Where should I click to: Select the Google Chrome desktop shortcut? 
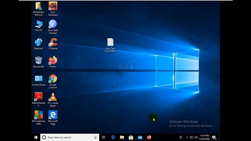(x=53, y=81)
